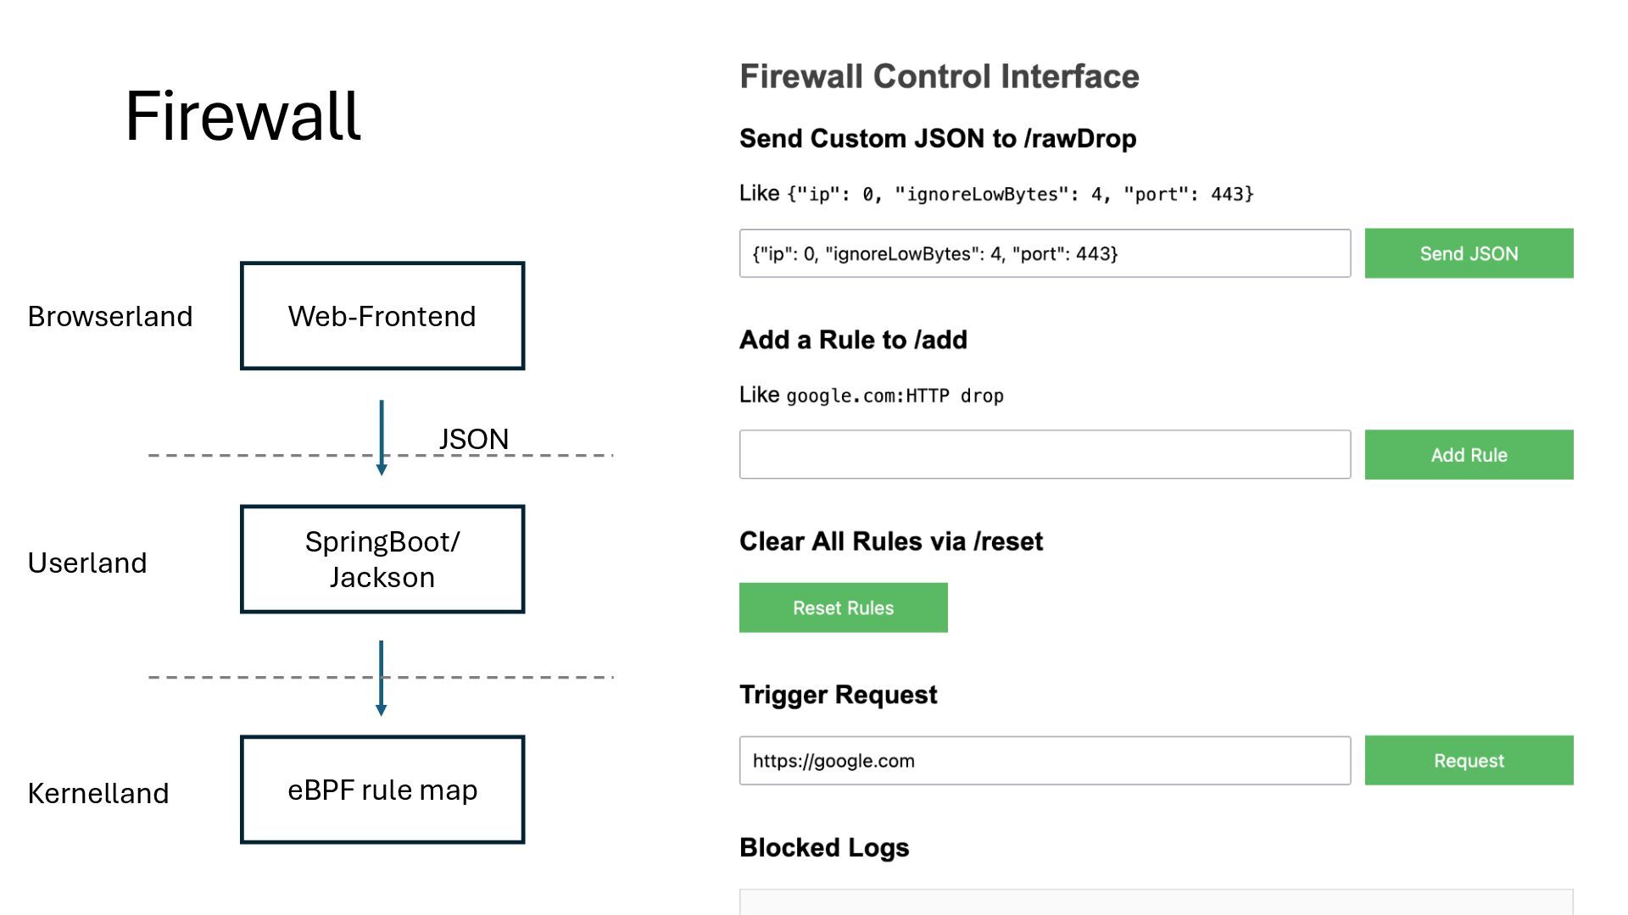Click the Send JSON button

coord(1469,253)
